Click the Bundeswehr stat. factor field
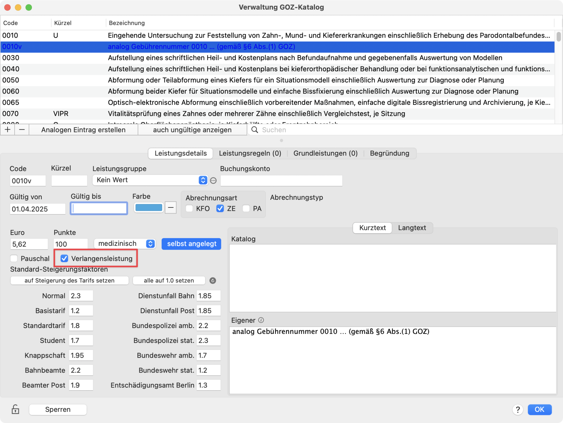 209,370
